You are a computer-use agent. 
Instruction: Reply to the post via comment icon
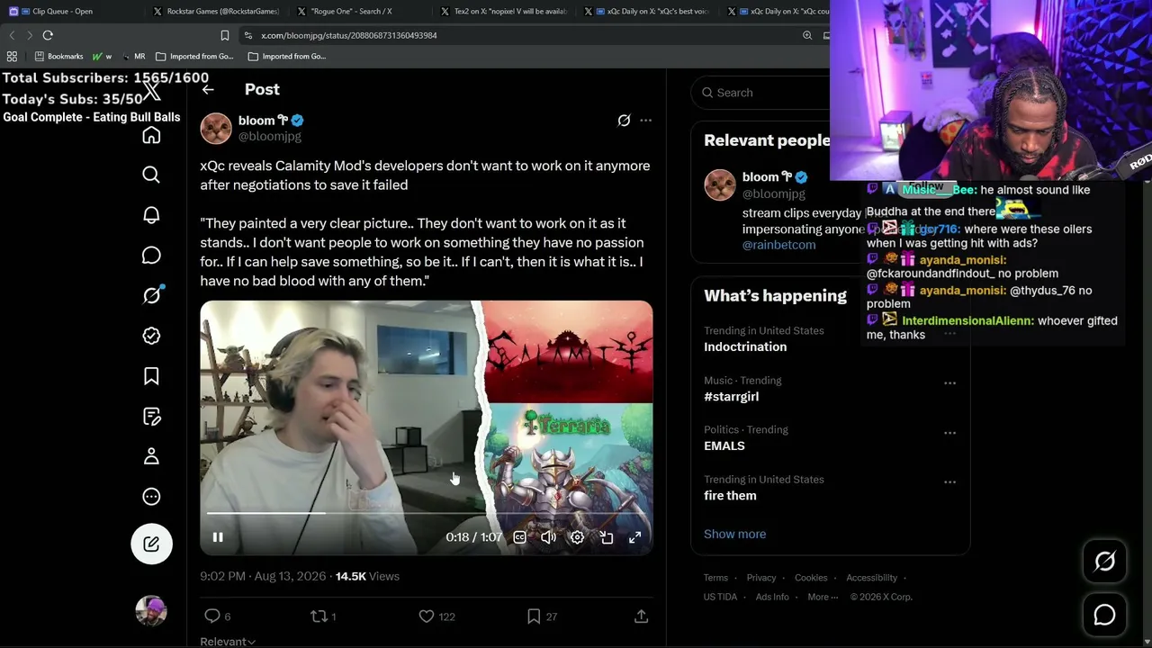click(212, 616)
